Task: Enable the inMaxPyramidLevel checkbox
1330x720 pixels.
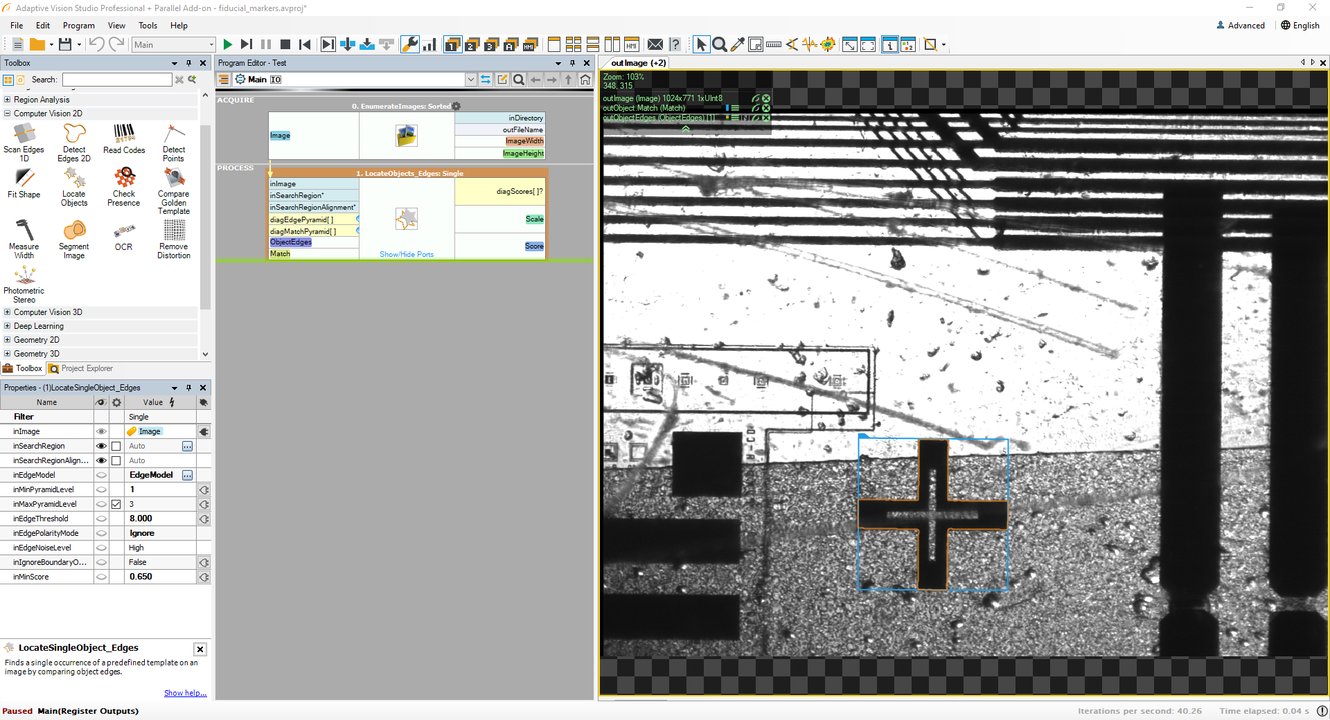Action: (116, 504)
